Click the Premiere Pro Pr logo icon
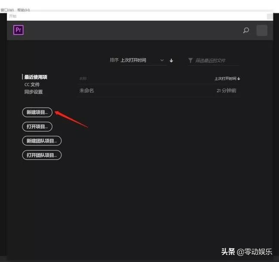Screen dimensions: 279x262 pyautogui.click(x=18, y=30)
